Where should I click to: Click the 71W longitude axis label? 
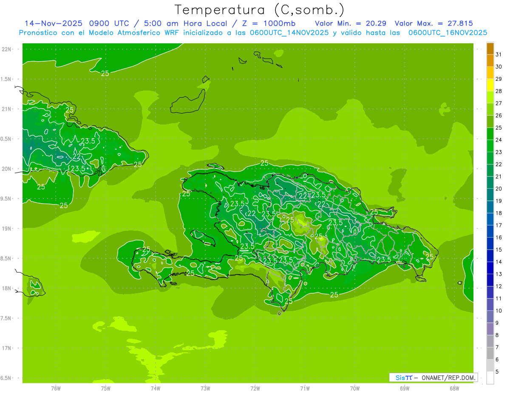point(305,388)
